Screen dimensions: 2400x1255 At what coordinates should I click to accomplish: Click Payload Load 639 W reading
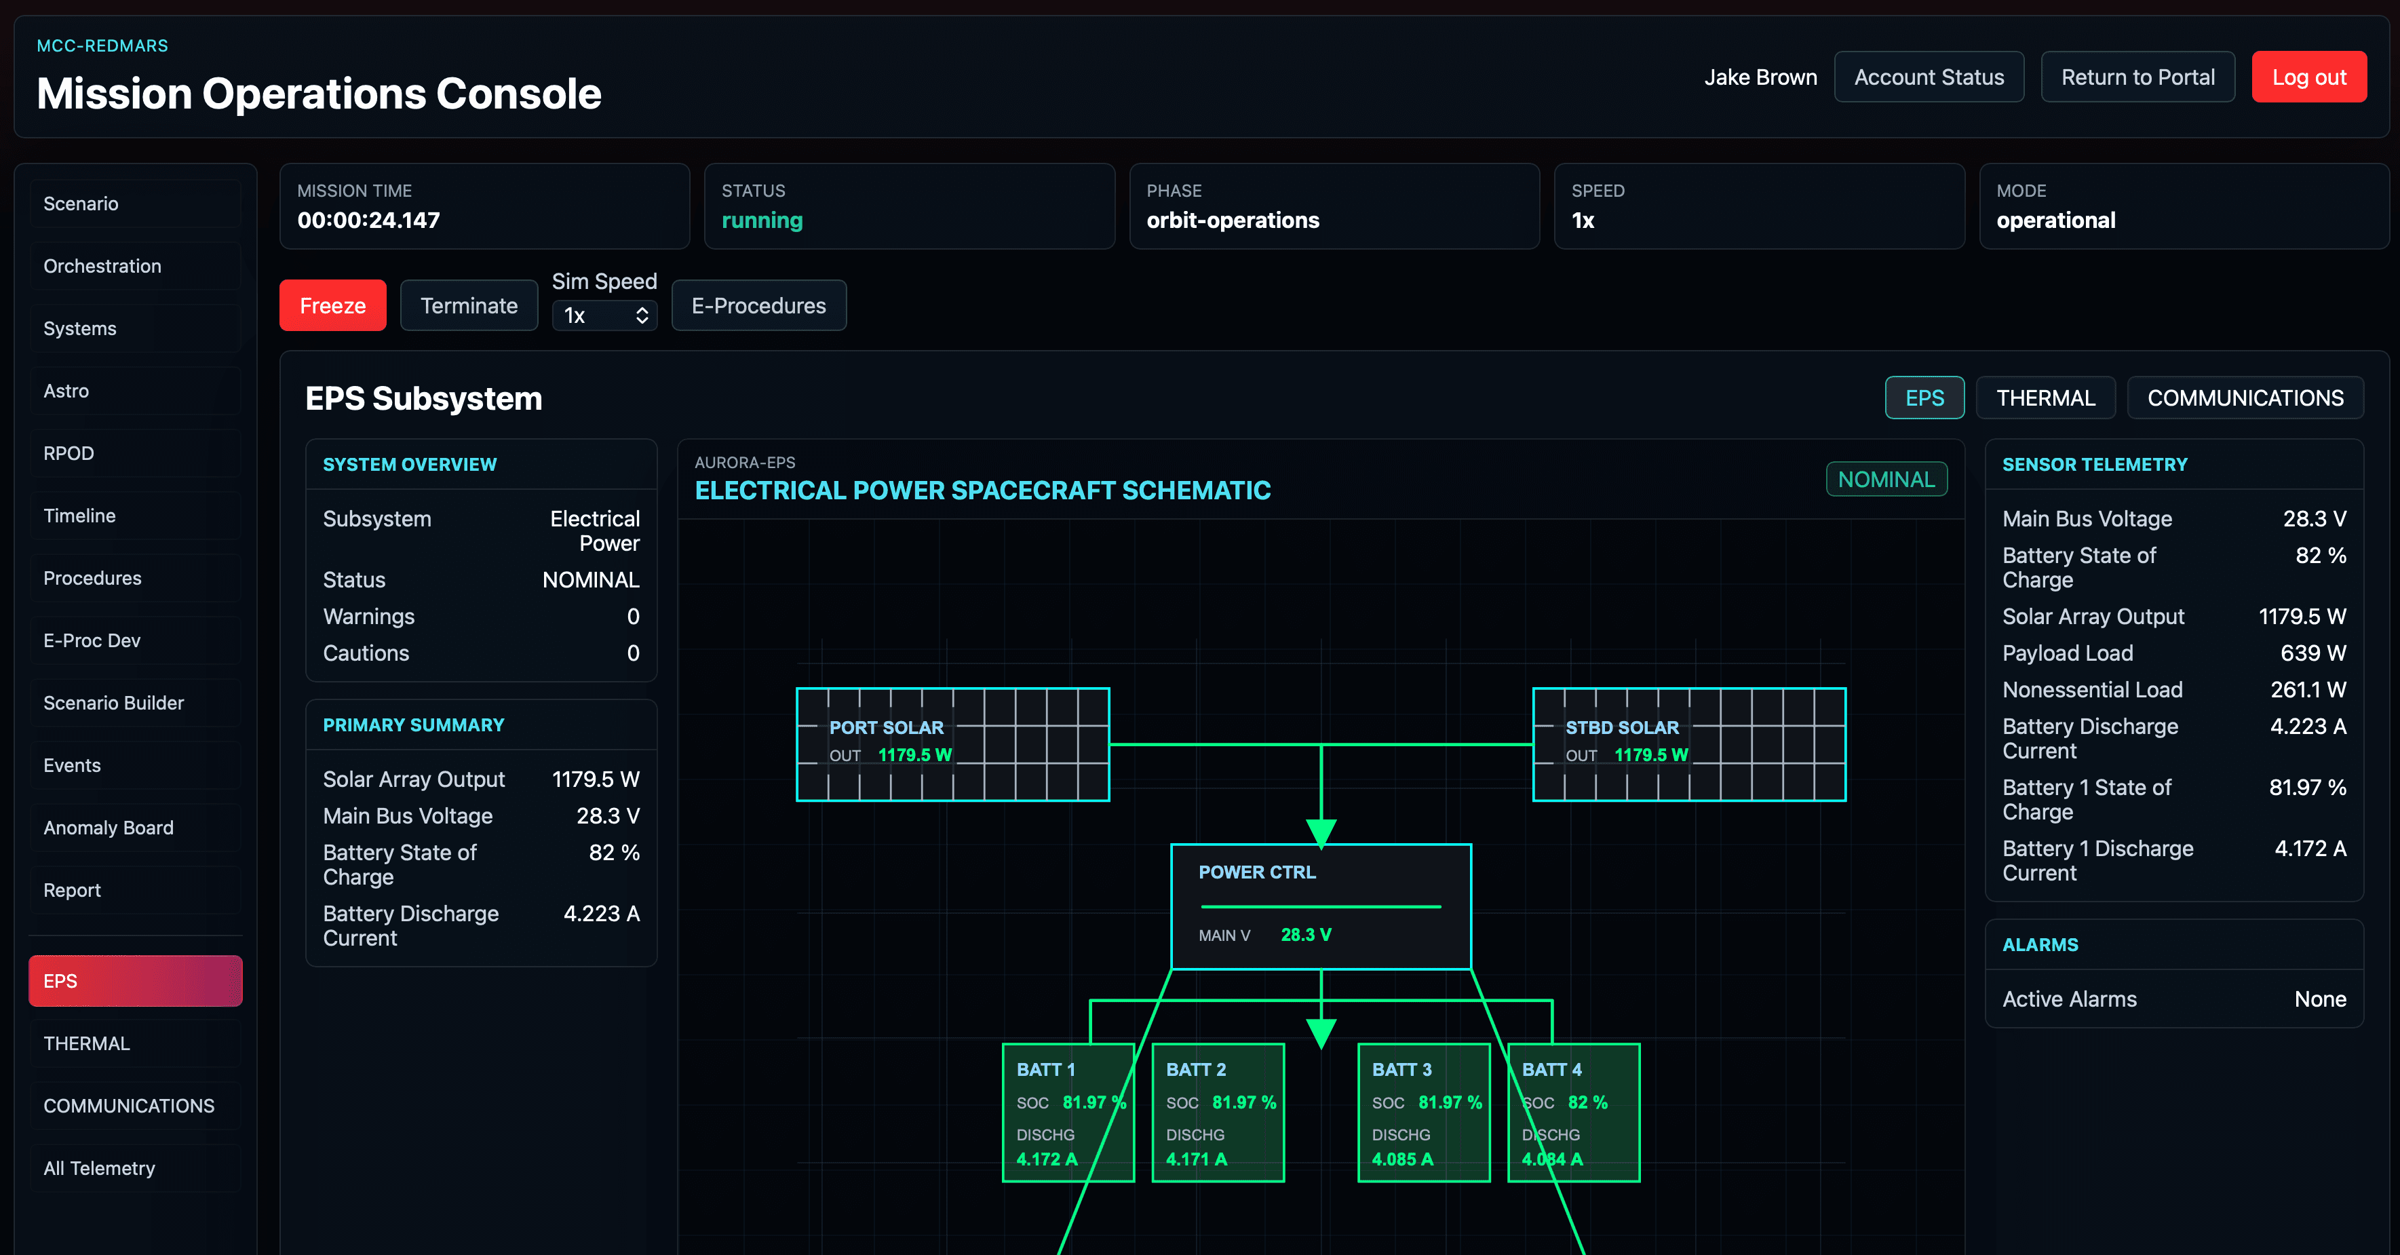(2173, 653)
